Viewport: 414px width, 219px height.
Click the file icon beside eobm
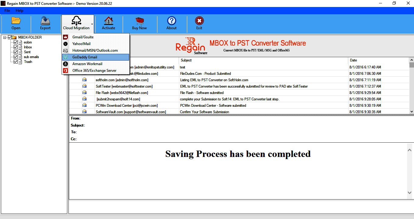pyautogui.click(x=21, y=42)
